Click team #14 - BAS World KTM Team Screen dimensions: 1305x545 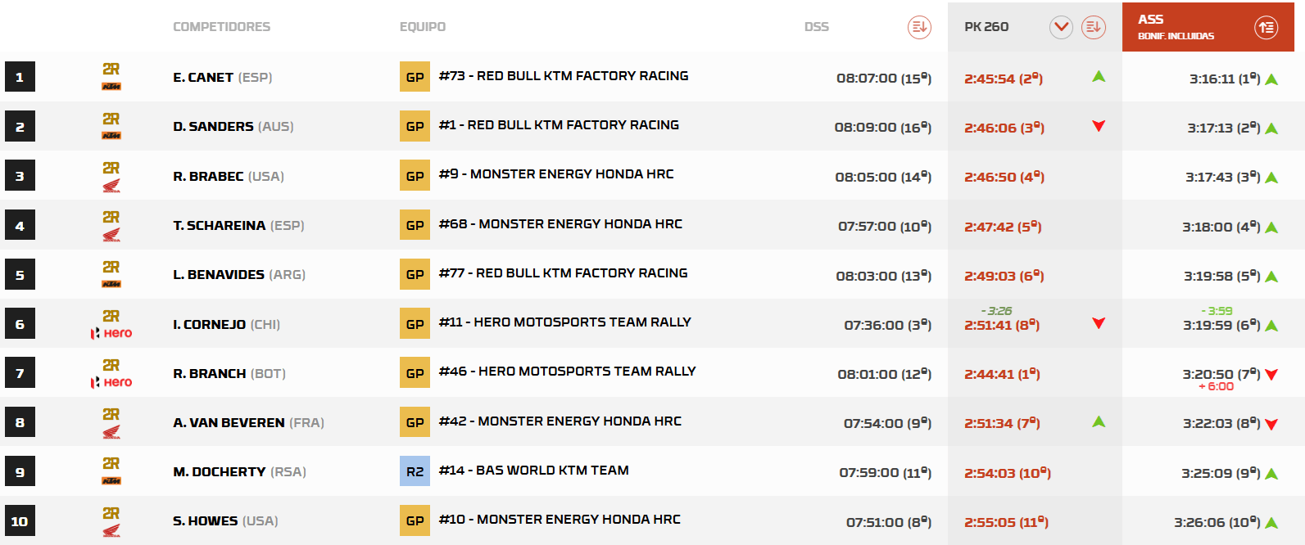click(x=534, y=471)
